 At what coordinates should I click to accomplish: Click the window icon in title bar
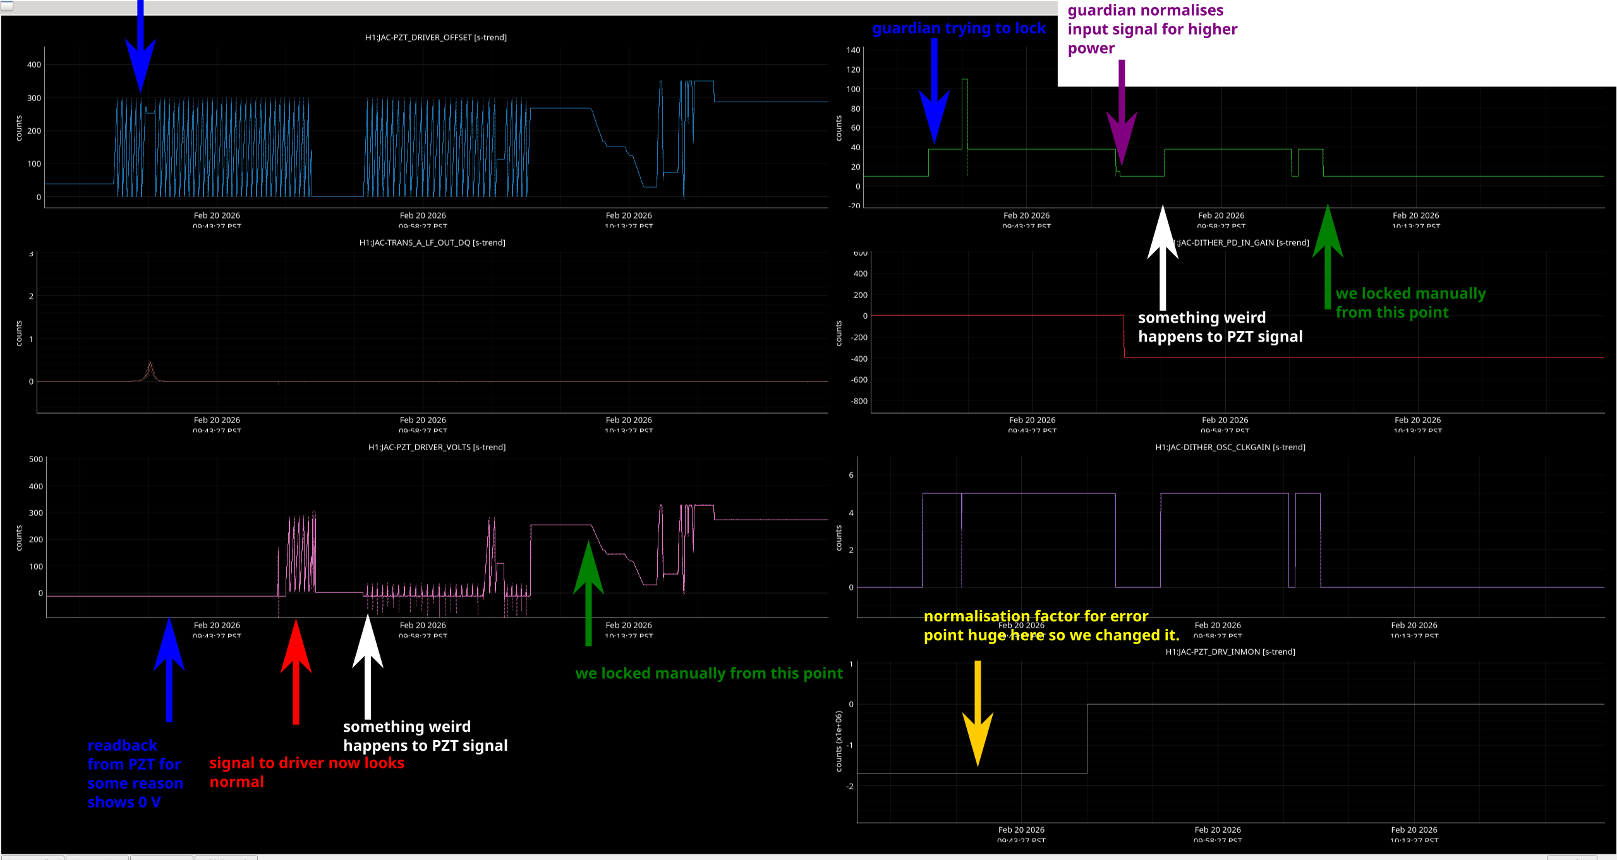[6, 5]
